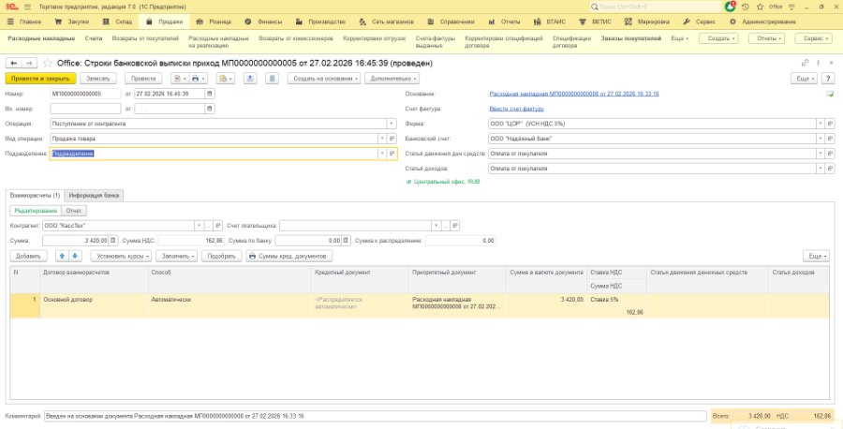843x429 pixels.
Task: Click the Добавить row button
Action: pos(28,256)
